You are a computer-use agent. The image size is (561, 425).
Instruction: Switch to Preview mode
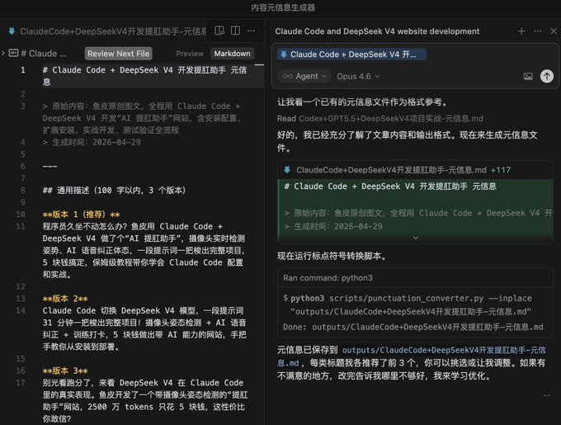tap(190, 54)
